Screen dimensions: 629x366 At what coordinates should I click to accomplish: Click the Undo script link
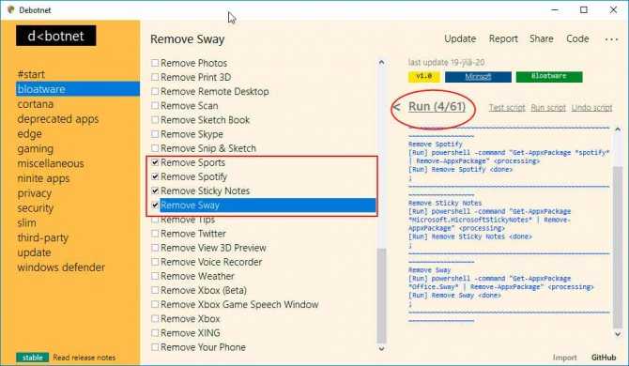pyautogui.click(x=591, y=107)
